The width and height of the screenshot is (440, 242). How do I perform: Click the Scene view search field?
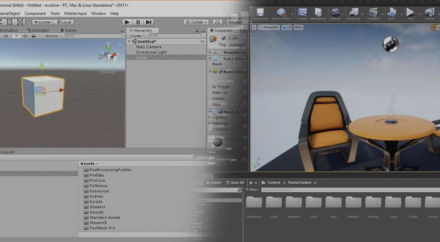tap(93, 36)
